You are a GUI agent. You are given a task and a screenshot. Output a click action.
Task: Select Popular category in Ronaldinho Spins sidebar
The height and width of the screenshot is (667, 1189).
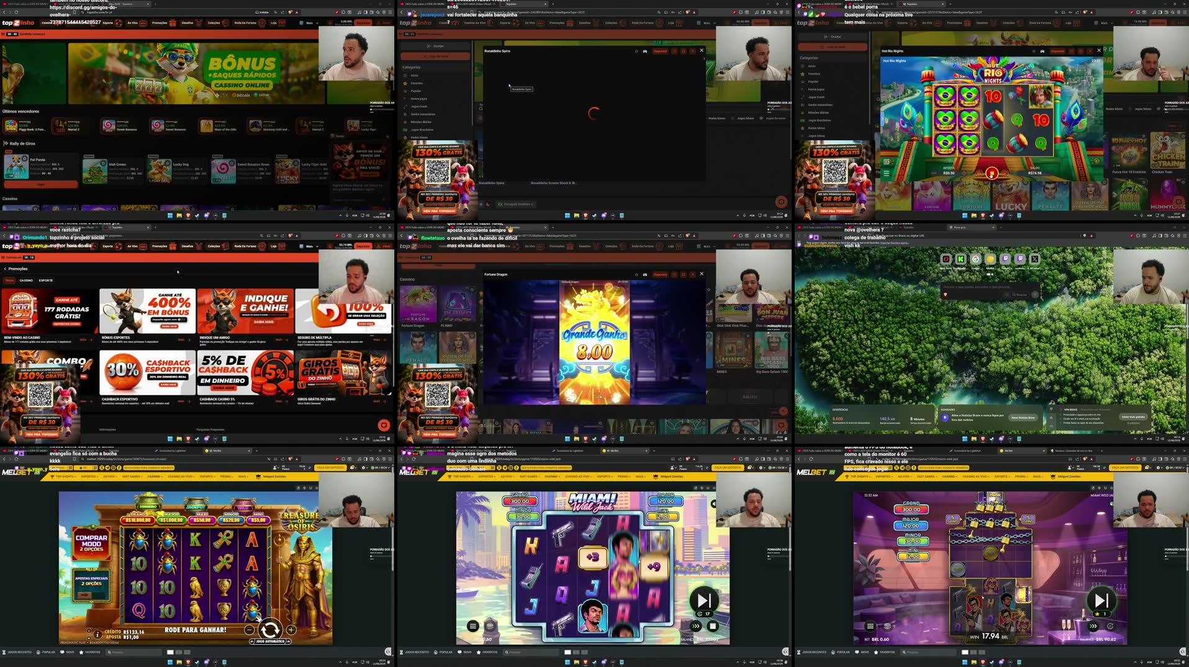pyautogui.click(x=415, y=91)
